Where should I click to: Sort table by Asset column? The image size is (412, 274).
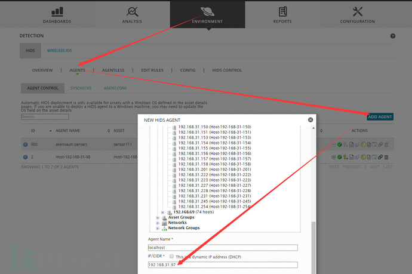point(119,131)
